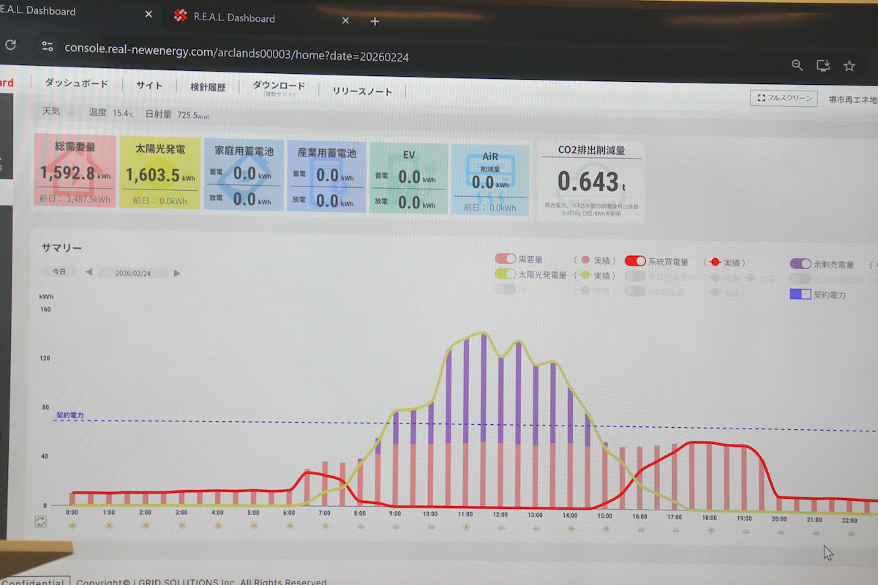This screenshot has height=585, width=878.
Task: Click the 総需要量 total demand tile
Action: click(x=75, y=171)
